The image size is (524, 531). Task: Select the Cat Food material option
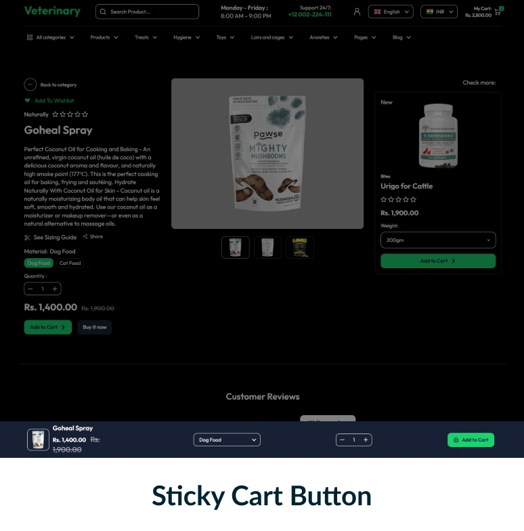70,263
